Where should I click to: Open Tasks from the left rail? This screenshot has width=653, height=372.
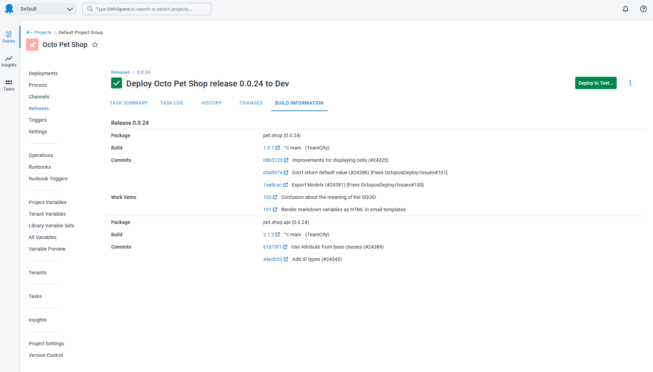click(x=9, y=85)
